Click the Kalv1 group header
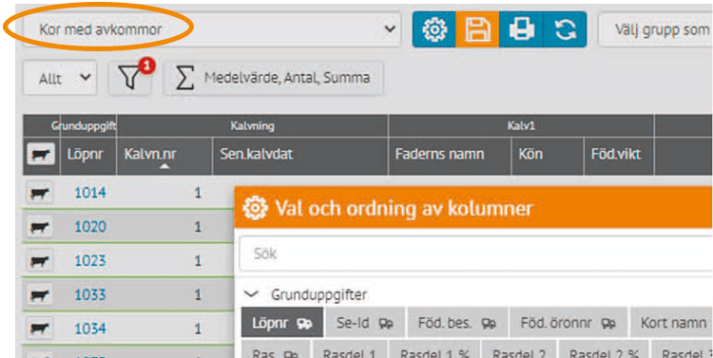This screenshot has width=713, height=358. [x=521, y=126]
